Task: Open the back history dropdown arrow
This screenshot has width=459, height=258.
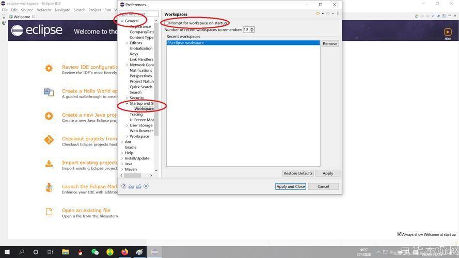Action: [x=323, y=13]
